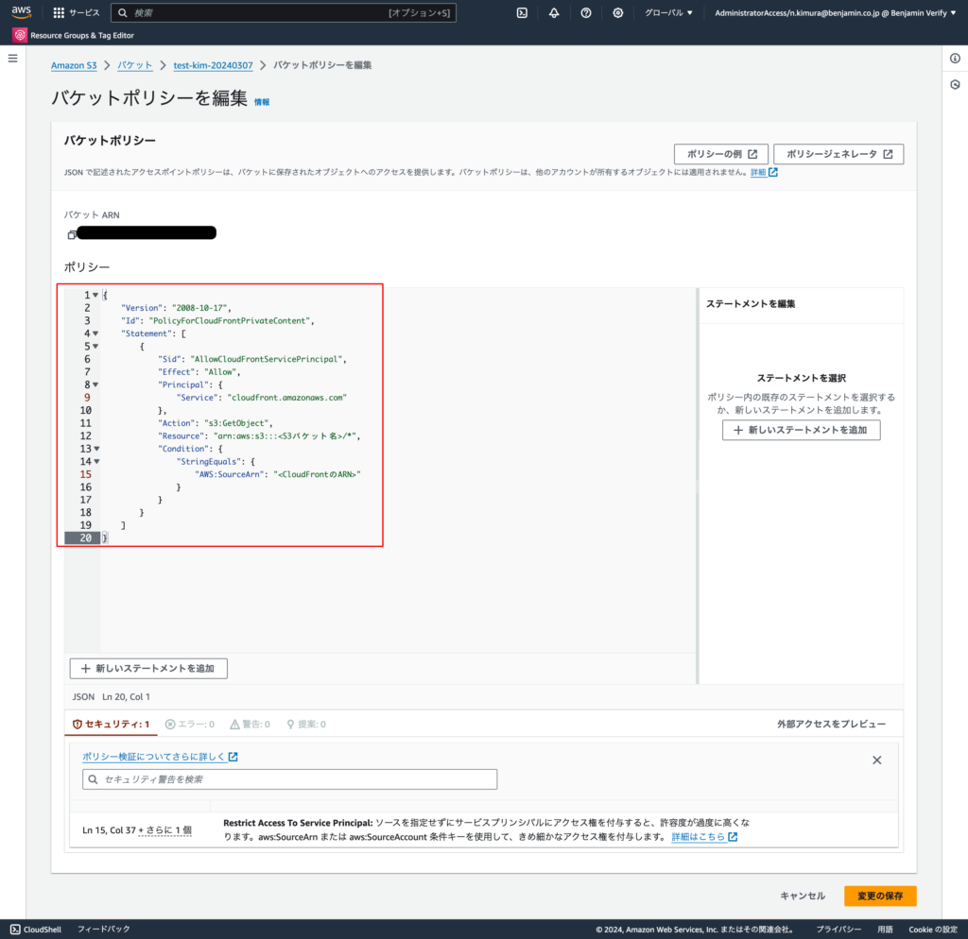Click "Version": "2008-10-17" line
This screenshot has width=968, height=939.
[x=176, y=308]
